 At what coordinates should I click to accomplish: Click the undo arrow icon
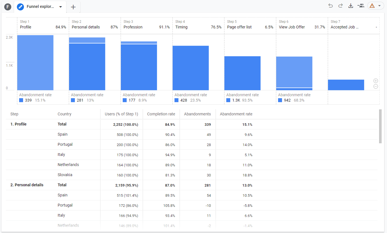pos(330,6)
